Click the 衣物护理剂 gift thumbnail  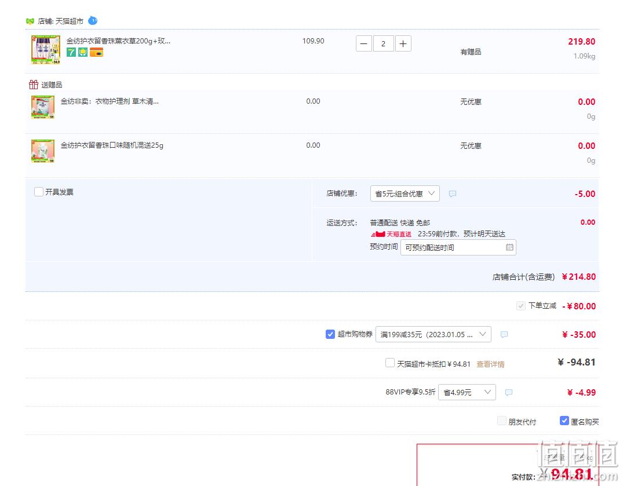pos(43,107)
